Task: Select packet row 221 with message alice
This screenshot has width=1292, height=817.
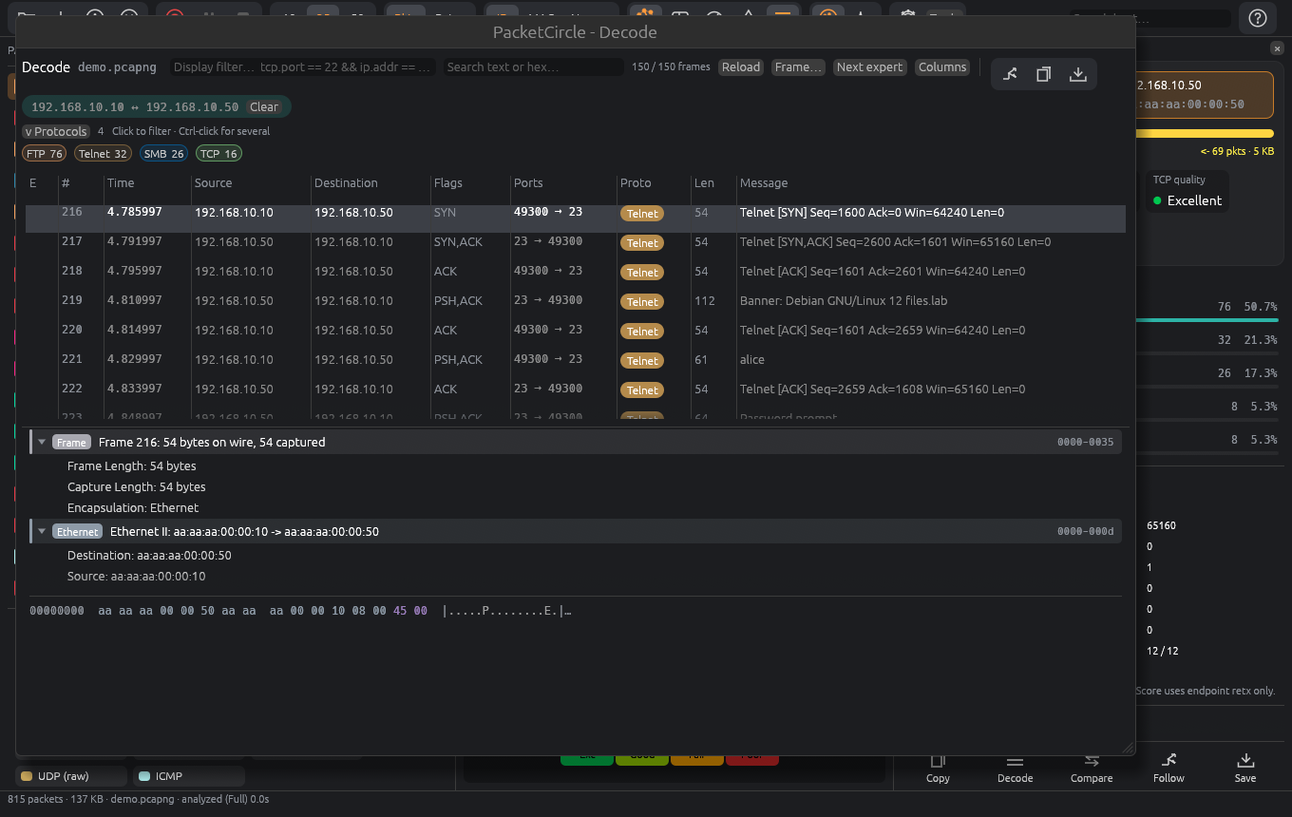Action: coord(576,360)
